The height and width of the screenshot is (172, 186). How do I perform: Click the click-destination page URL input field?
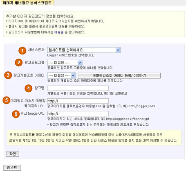[78, 101]
